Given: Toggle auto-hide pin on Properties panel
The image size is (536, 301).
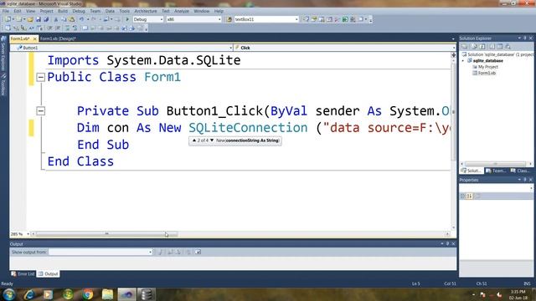Looking at the screenshot, I should pos(525,180).
